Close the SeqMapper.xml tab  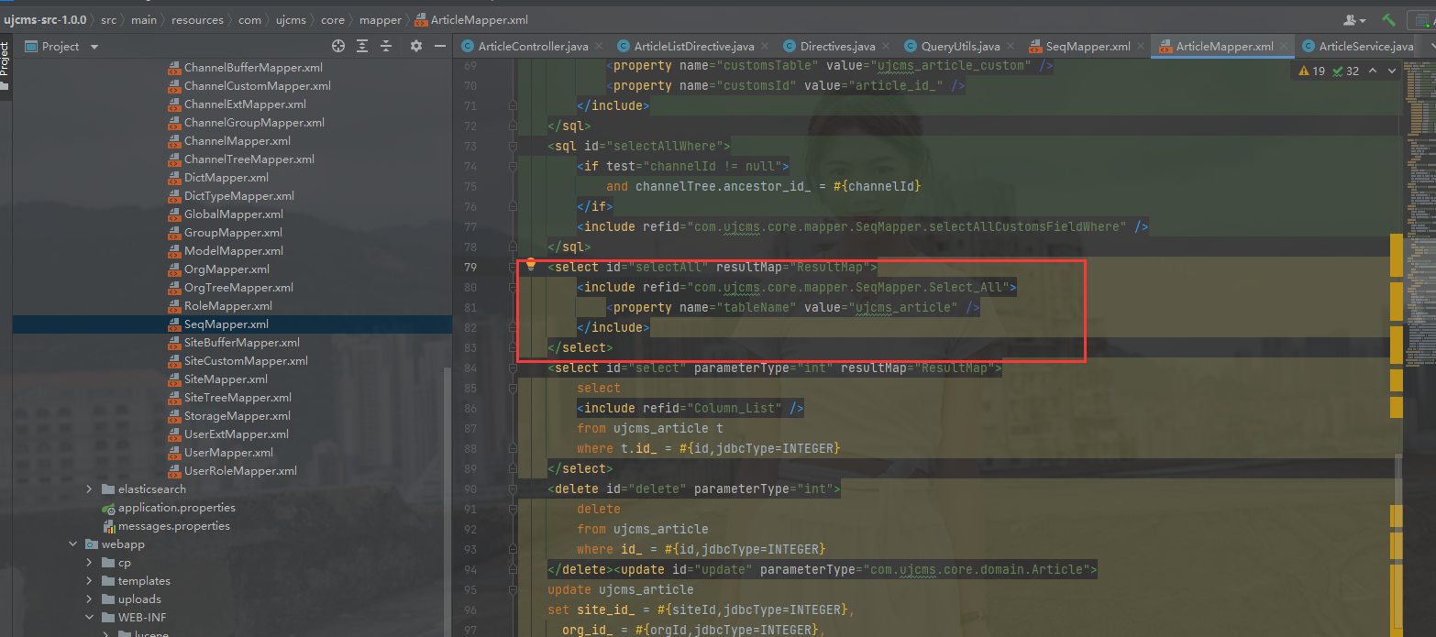point(1141,46)
